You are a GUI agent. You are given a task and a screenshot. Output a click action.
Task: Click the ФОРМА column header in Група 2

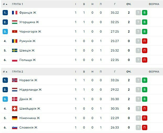(154, 72)
